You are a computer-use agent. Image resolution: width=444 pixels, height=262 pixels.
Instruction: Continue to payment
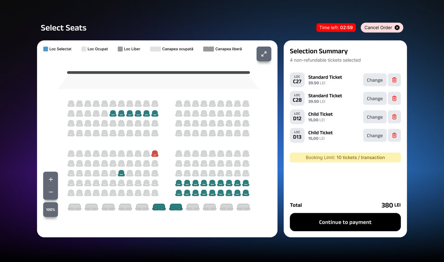(345, 222)
